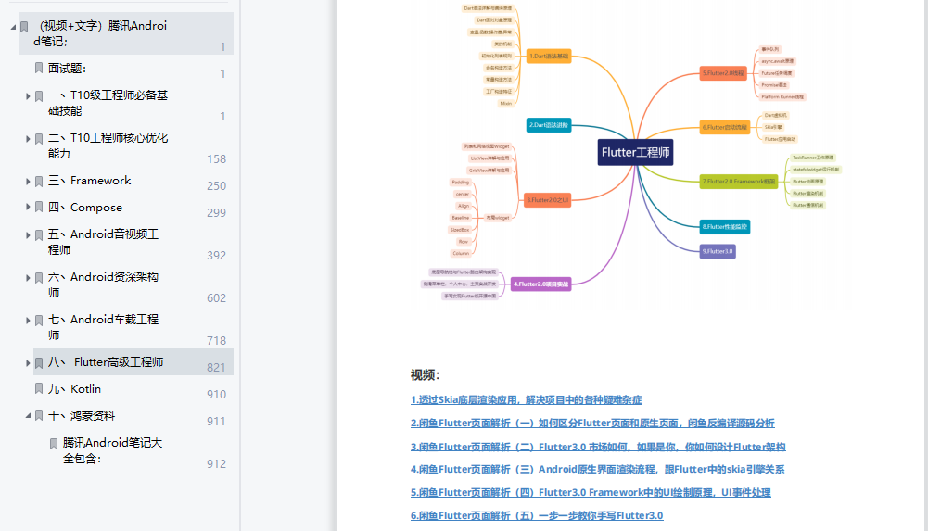Click the 7.Flutter2.0 Framework框架 mind map node
928x531 pixels.
click(x=739, y=181)
